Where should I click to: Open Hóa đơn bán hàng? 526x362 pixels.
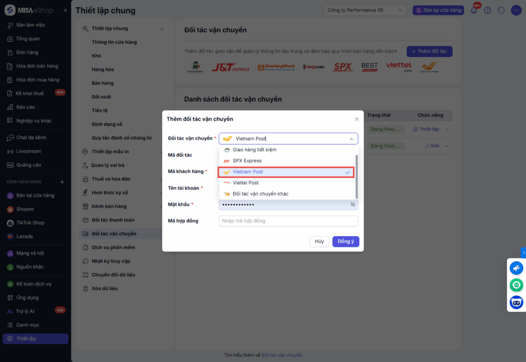(37, 66)
